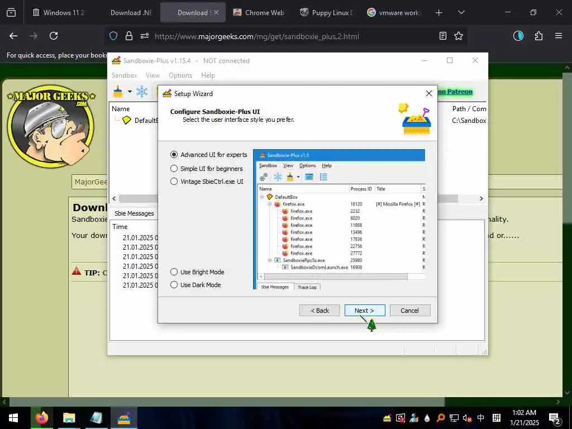Click the red warning TIP icon on the page
Screen dimensions: 572x429
pos(76,271)
